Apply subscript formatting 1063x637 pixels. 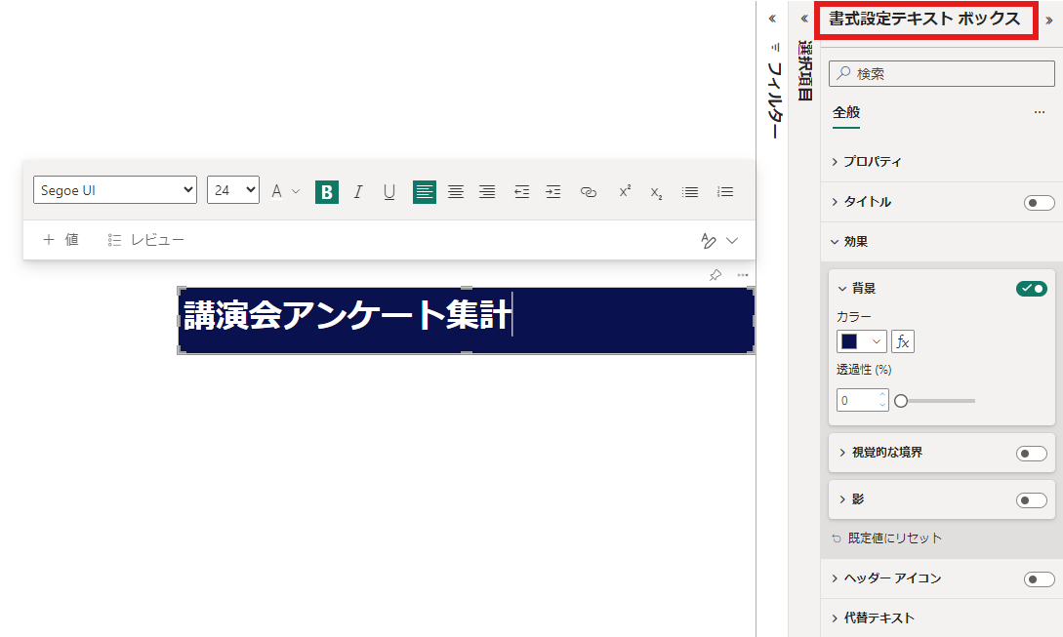point(656,192)
